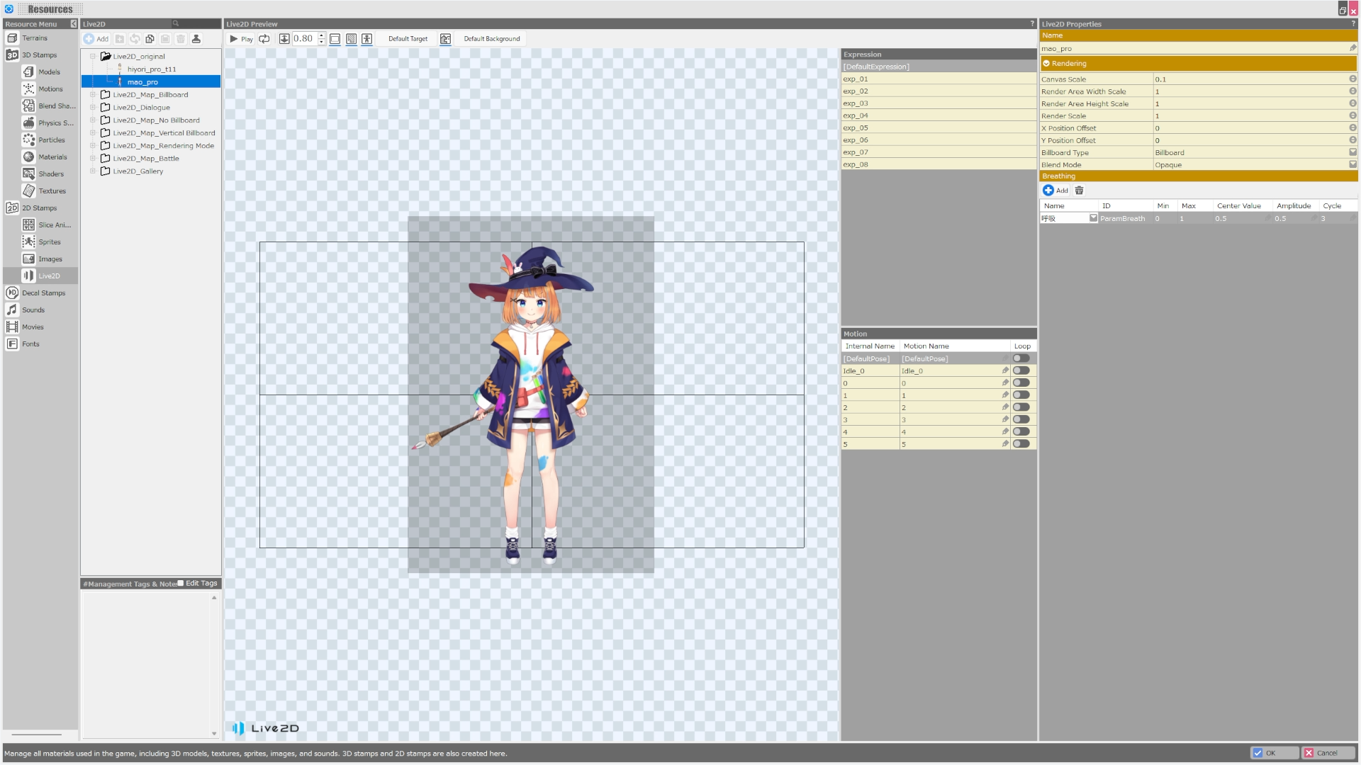This screenshot has width=1361, height=765.
Task: Expand the Live2D_Gallery folder
Action: click(92, 171)
